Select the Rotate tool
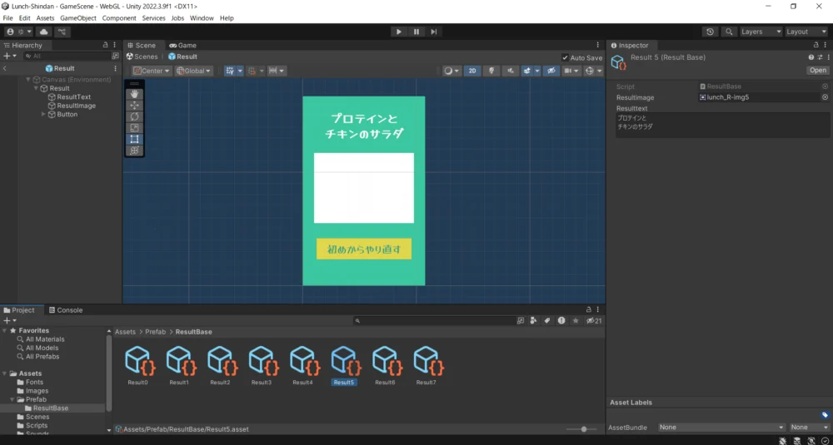The width and height of the screenshot is (833, 445). point(134,116)
